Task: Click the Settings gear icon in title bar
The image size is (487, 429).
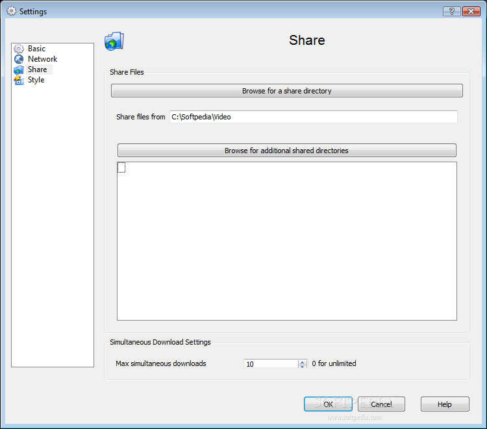Action: tap(11, 11)
